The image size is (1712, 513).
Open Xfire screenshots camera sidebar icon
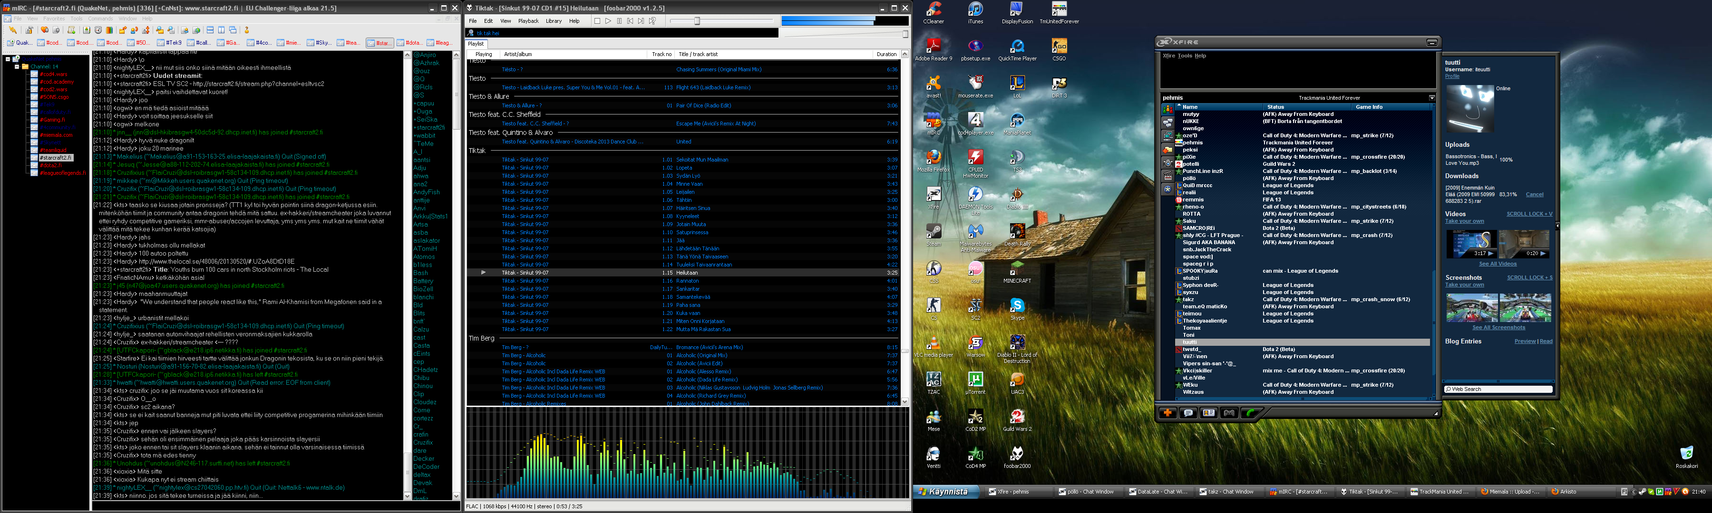(1167, 163)
